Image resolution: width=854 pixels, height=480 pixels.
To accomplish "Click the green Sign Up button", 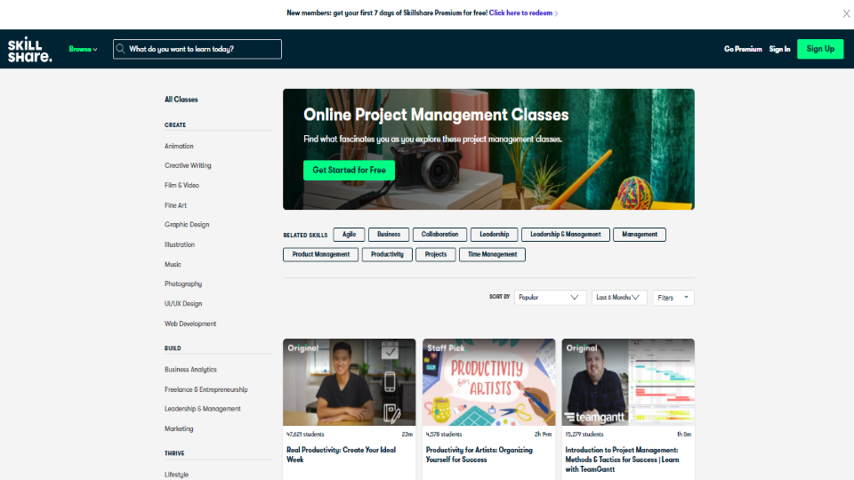I will click(x=820, y=49).
